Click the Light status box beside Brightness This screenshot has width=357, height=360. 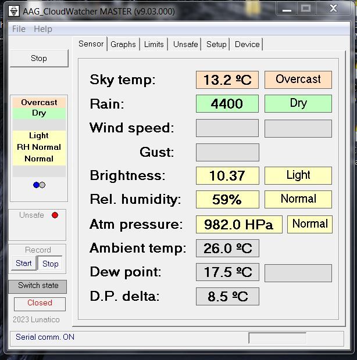(x=298, y=175)
